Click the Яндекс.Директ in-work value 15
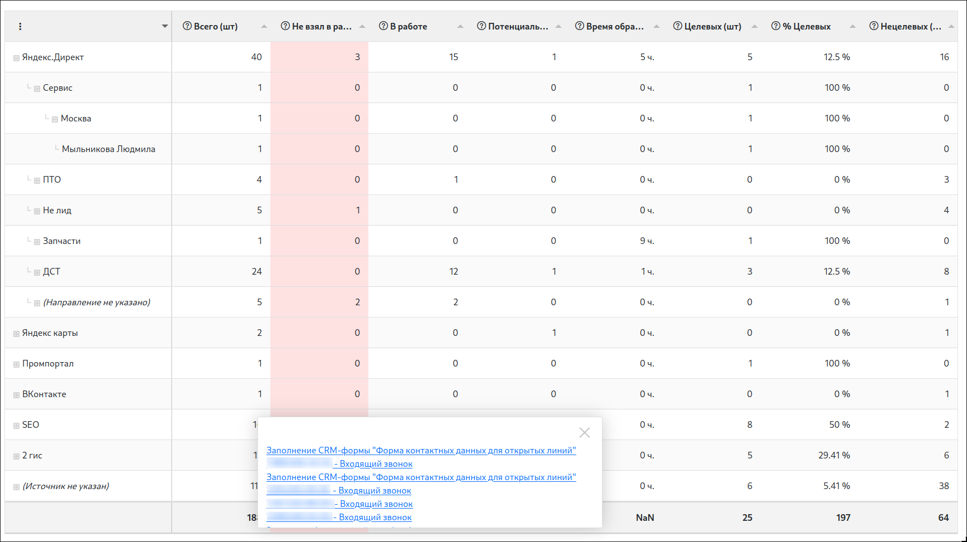 454,57
